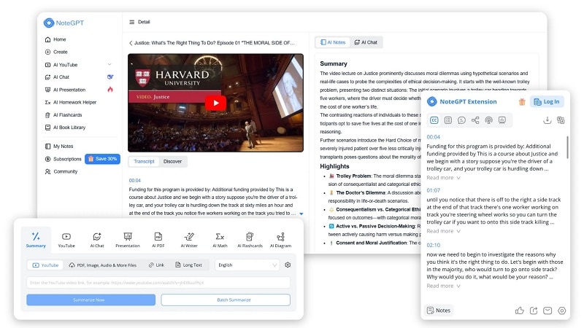This screenshot has height=328, width=584.
Task: Open summary settings gear icon
Action: tap(288, 265)
